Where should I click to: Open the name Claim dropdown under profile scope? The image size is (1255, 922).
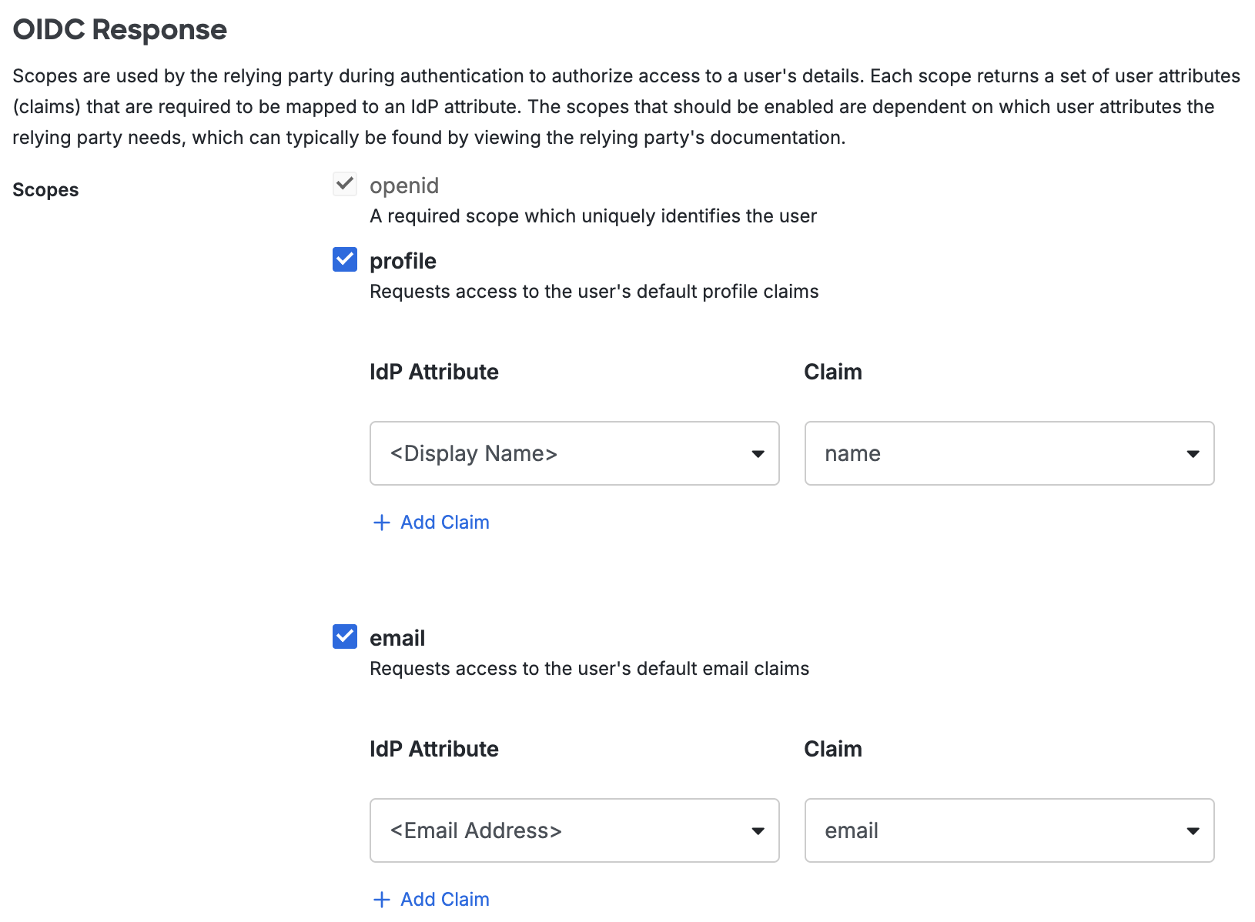1009,453
